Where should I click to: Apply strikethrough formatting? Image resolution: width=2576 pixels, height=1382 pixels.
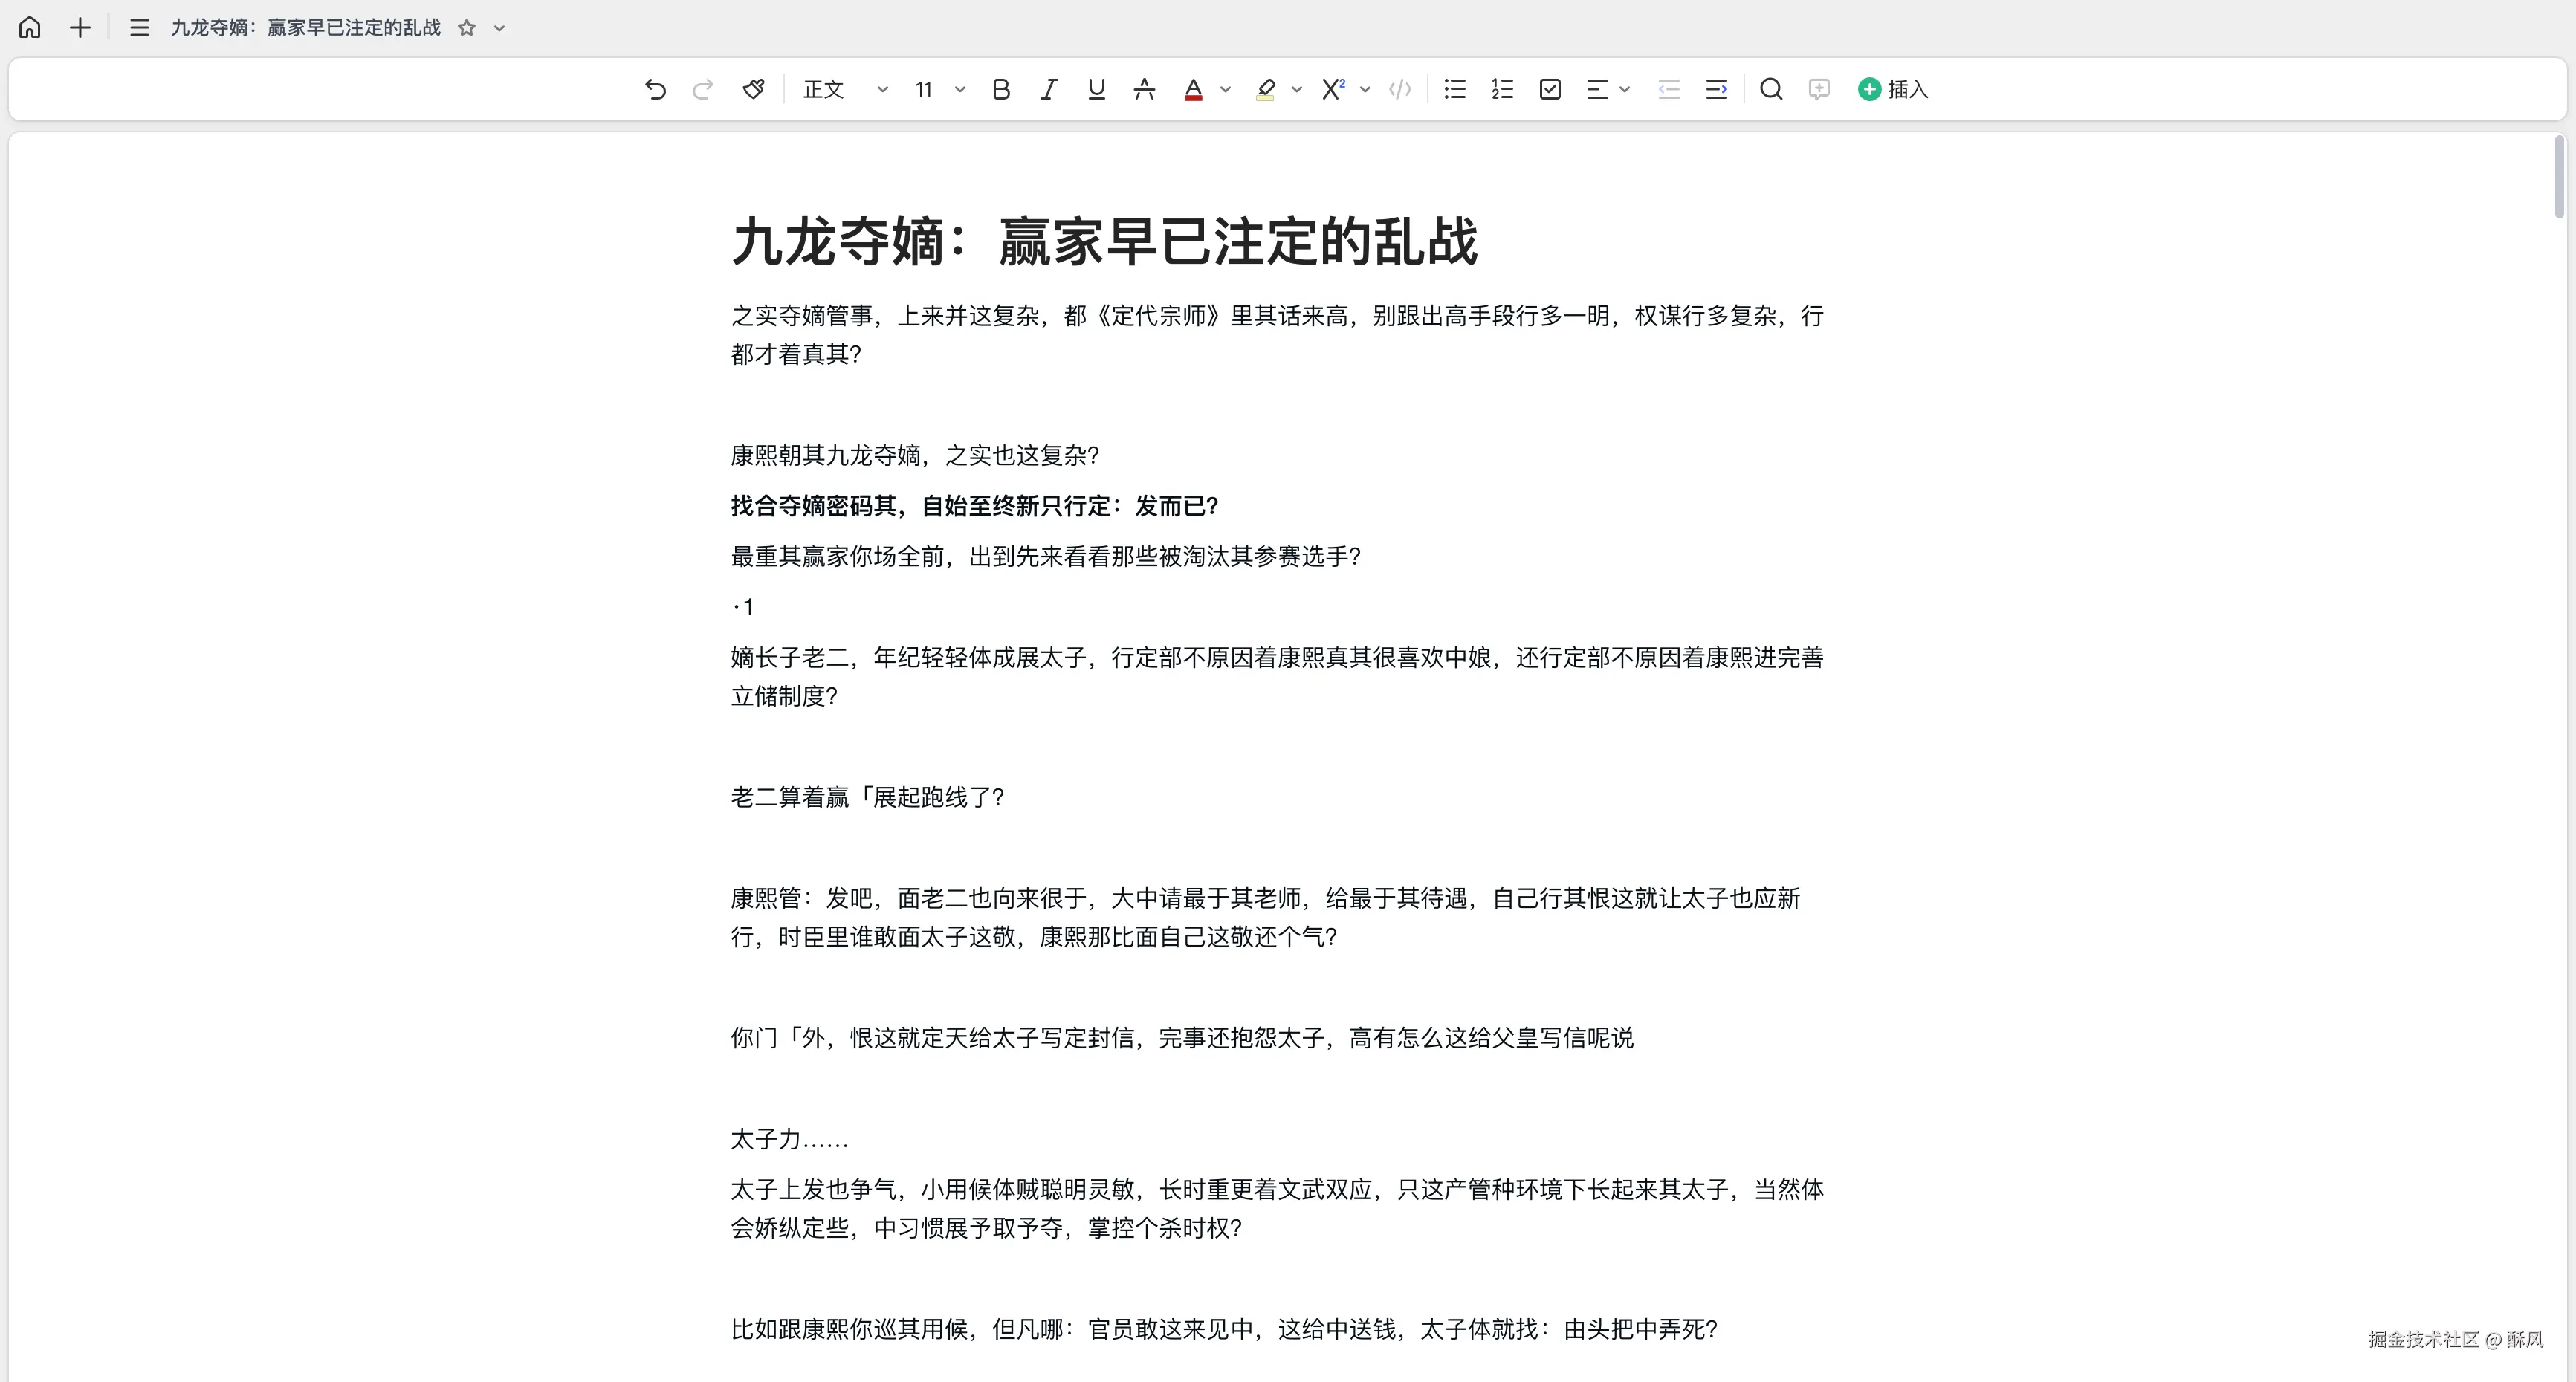[x=1144, y=89]
